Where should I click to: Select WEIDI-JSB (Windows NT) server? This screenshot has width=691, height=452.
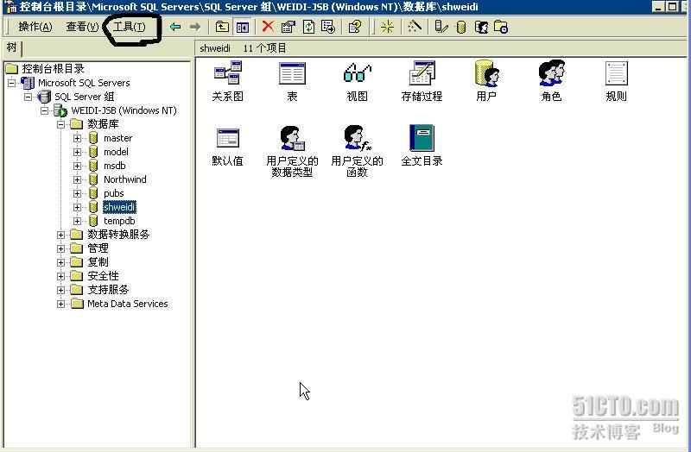click(x=124, y=110)
